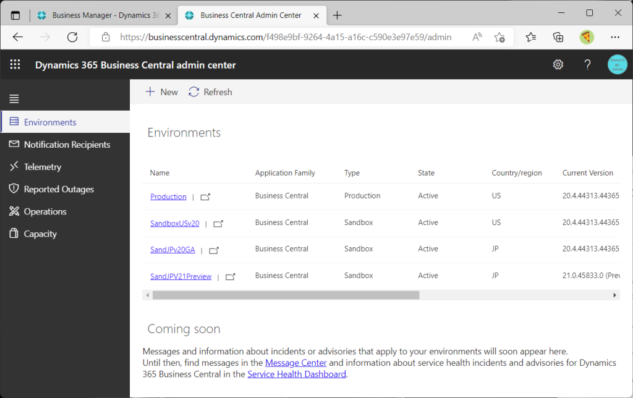Click the Coming soon heading
The width and height of the screenshot is (633, 398).
[x=184, y=329]
